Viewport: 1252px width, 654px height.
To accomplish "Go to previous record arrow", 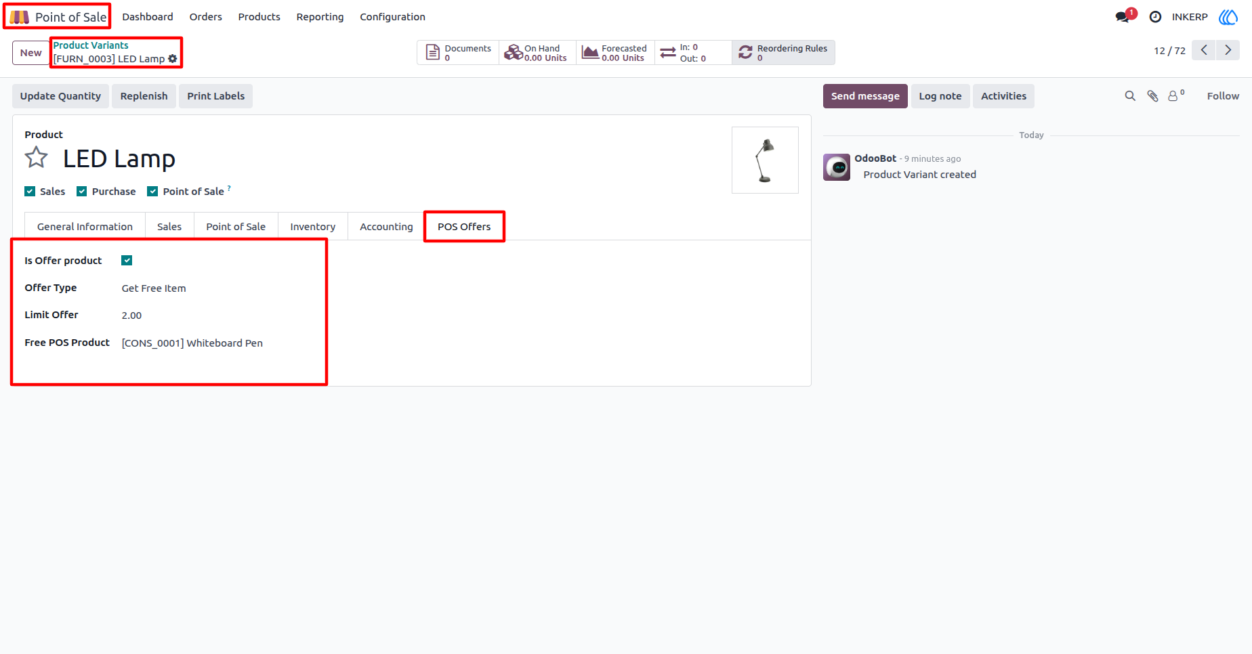I will pos(1204,50).
